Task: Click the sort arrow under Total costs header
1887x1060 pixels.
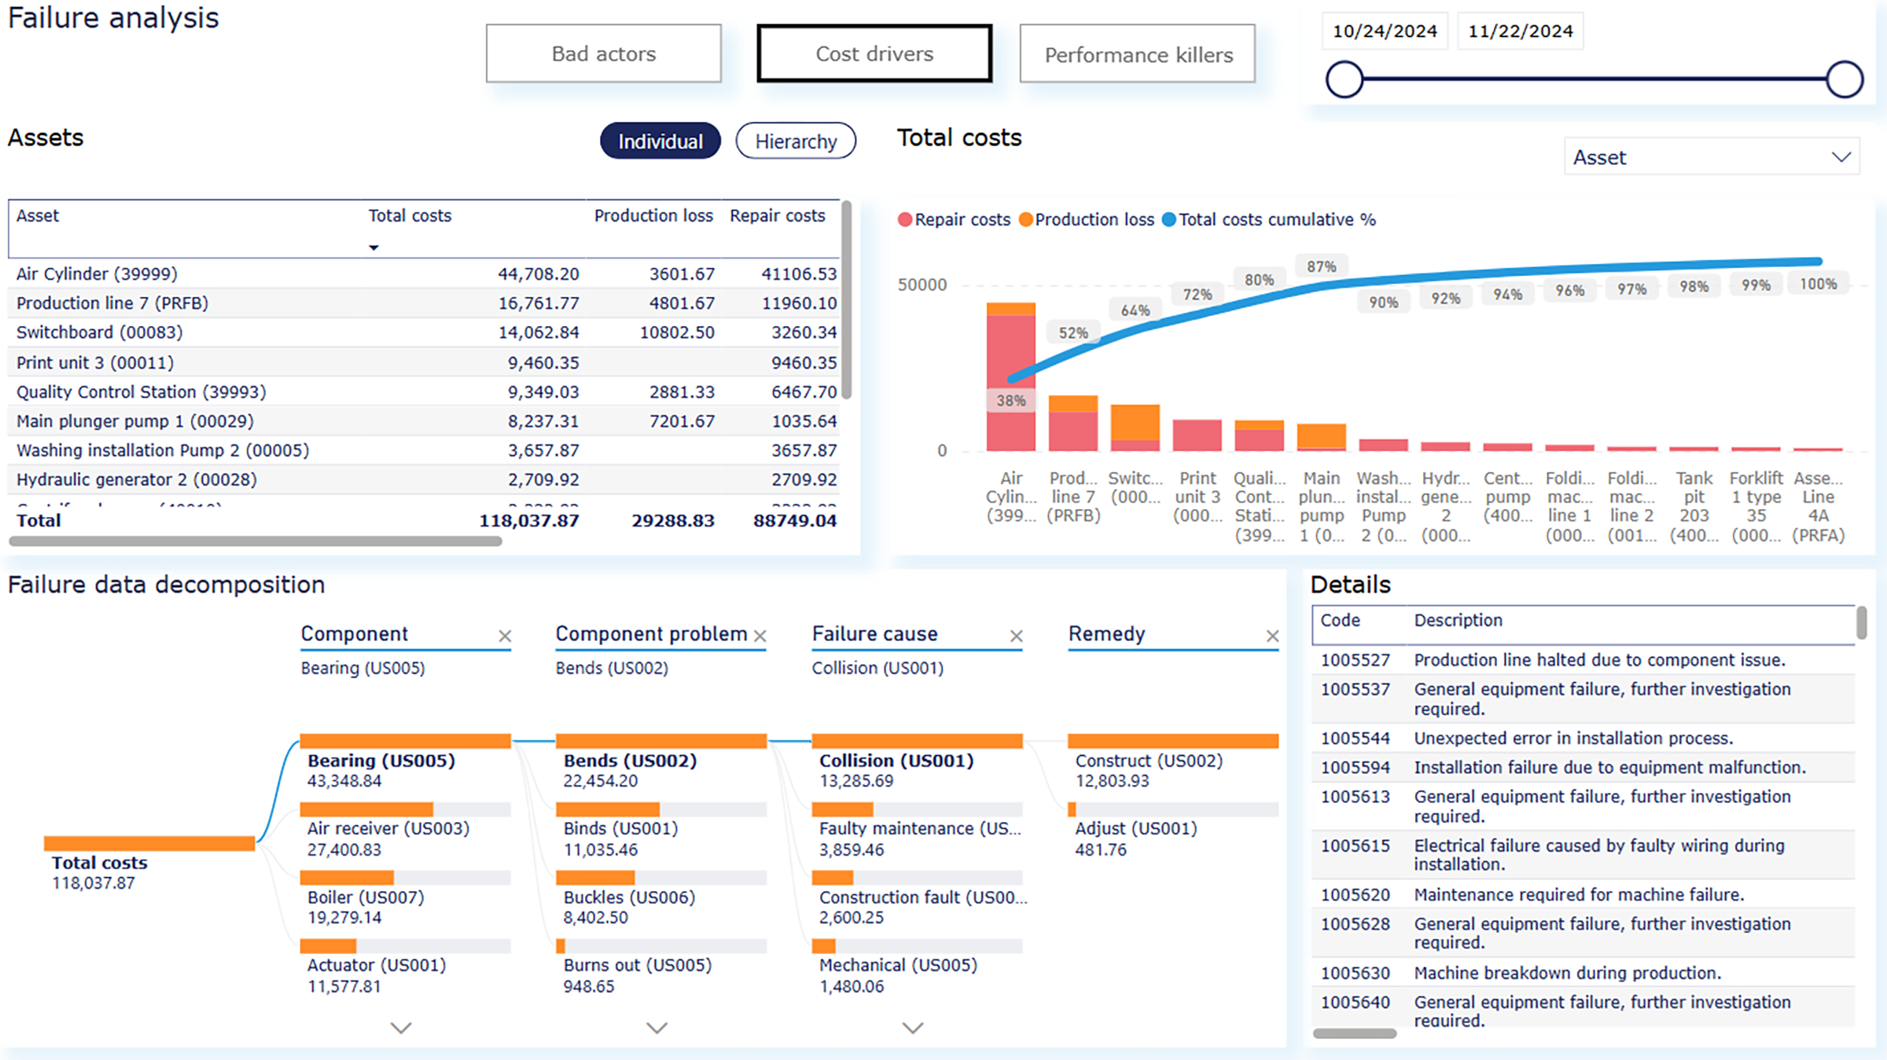Action: pos(374,247)
